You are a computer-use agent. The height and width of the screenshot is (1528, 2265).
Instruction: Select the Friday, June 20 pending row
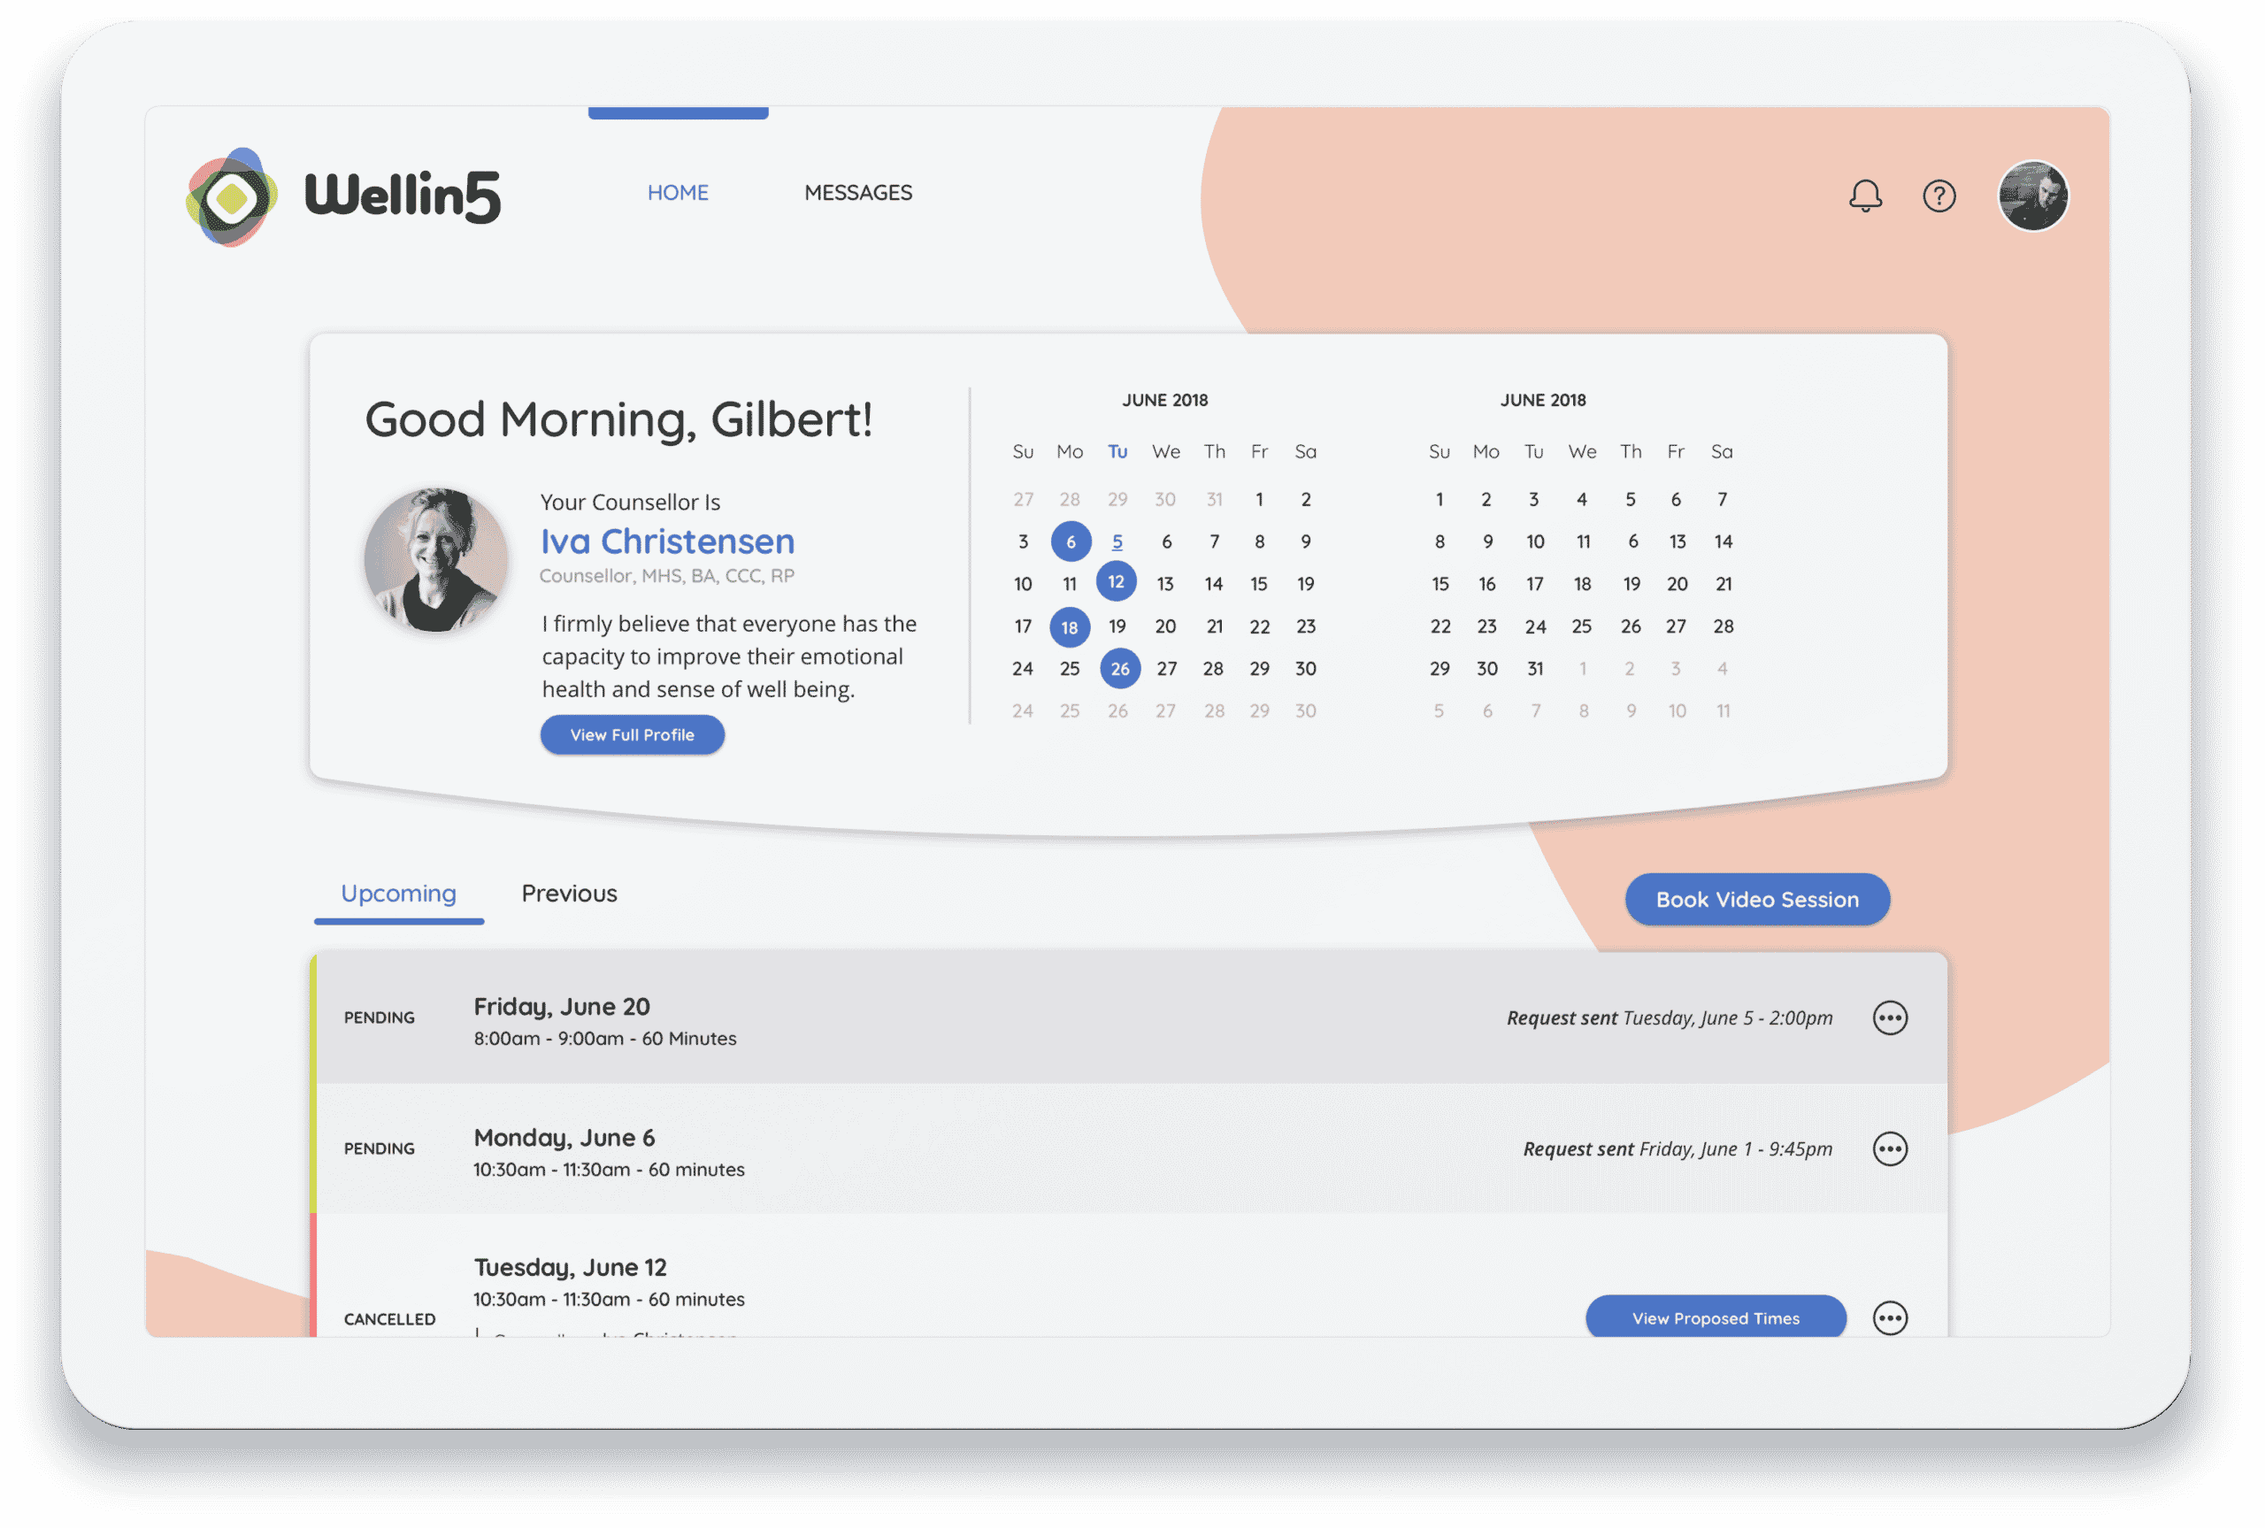[x=1127, y=1017]
